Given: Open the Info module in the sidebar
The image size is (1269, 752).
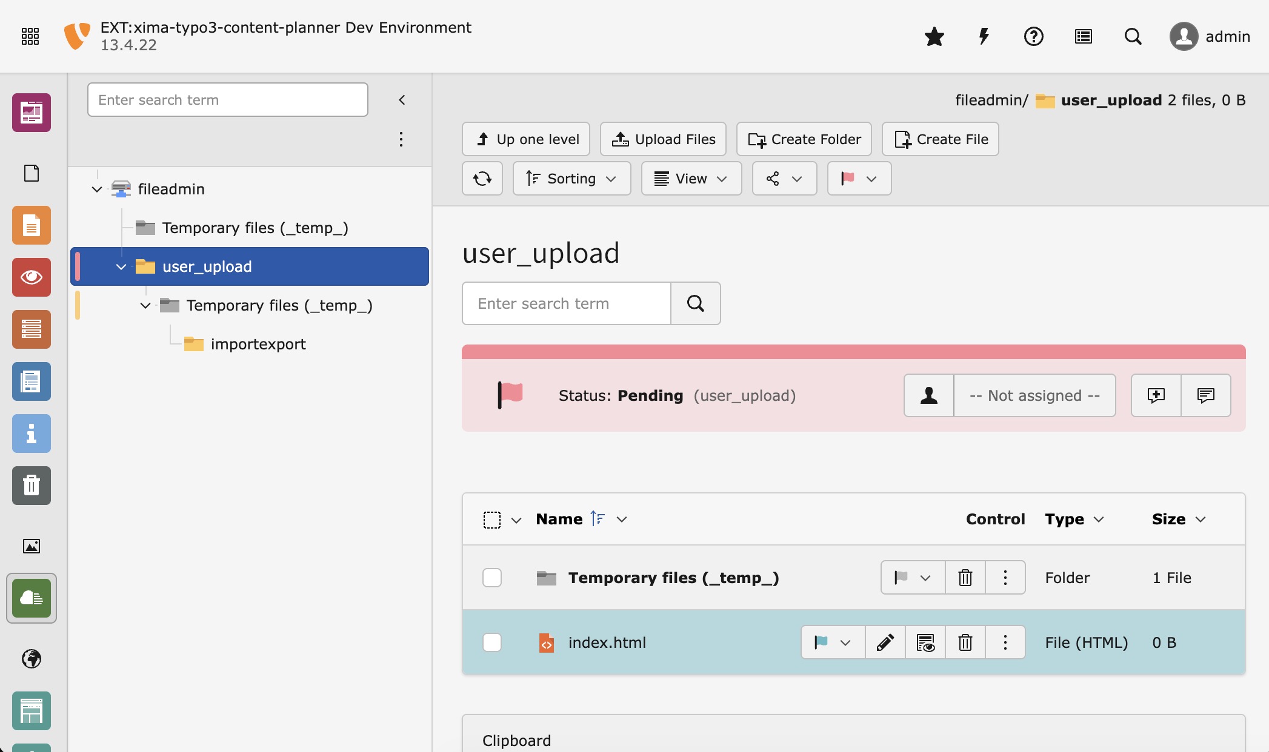Looking at the screenshot, I should [31, 434].
